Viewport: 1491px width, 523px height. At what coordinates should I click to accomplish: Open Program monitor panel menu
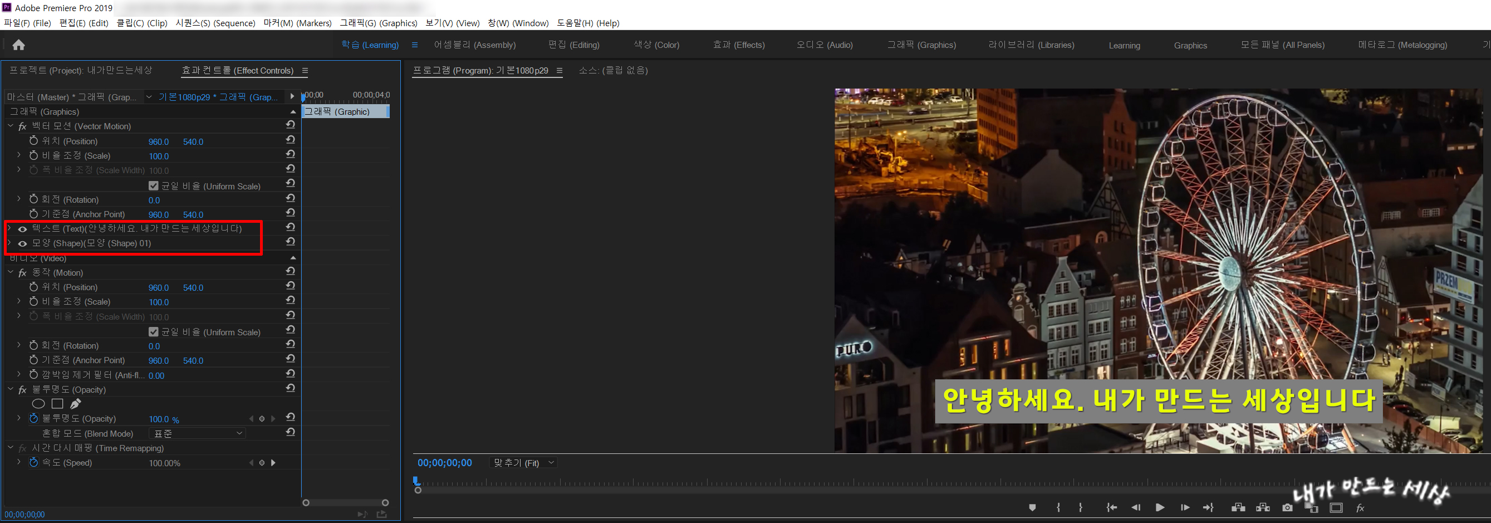[x=559, y=71]
